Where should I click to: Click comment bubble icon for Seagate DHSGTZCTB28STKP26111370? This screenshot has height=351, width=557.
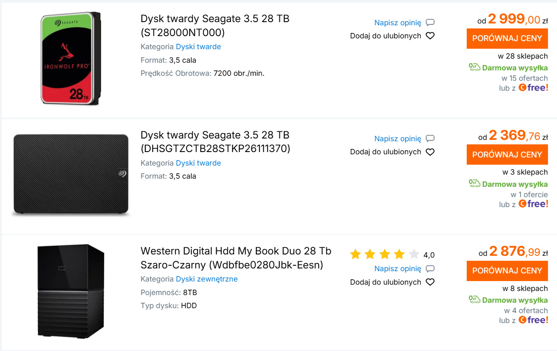(430, 139)
